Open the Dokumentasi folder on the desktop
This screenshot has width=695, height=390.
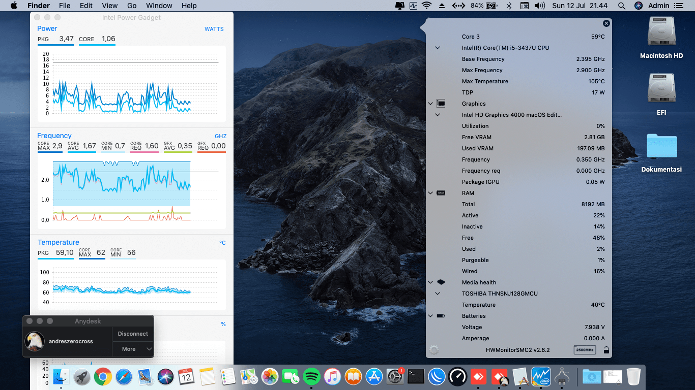[661, 146]
